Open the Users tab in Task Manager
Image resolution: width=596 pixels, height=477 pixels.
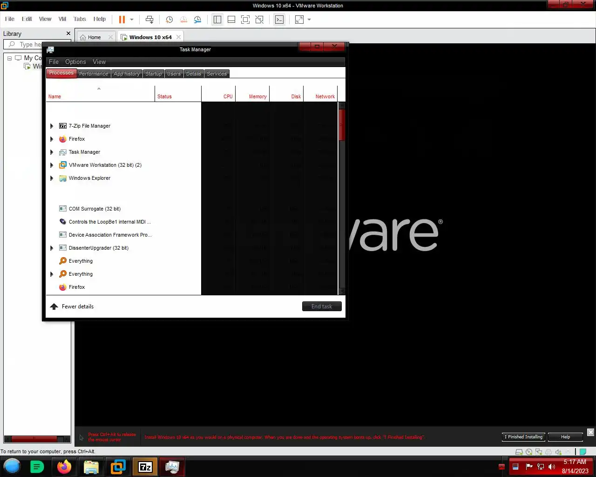tap(174, 74)
